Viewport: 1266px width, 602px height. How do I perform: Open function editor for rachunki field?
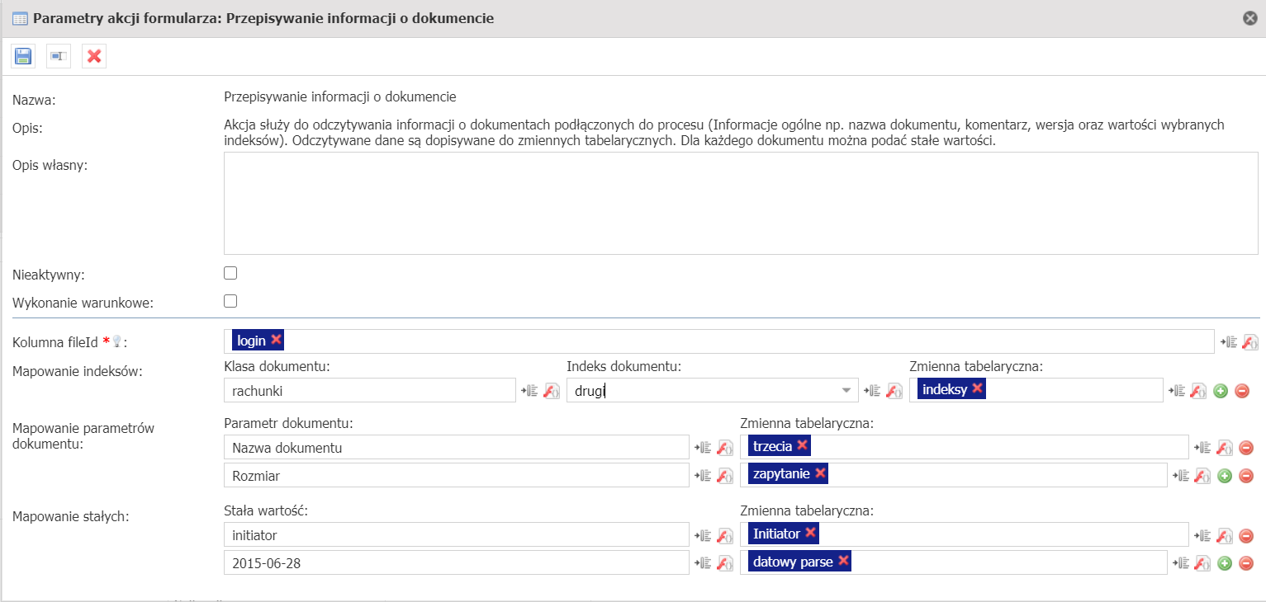pyautogui.click(x=551, y=390)
